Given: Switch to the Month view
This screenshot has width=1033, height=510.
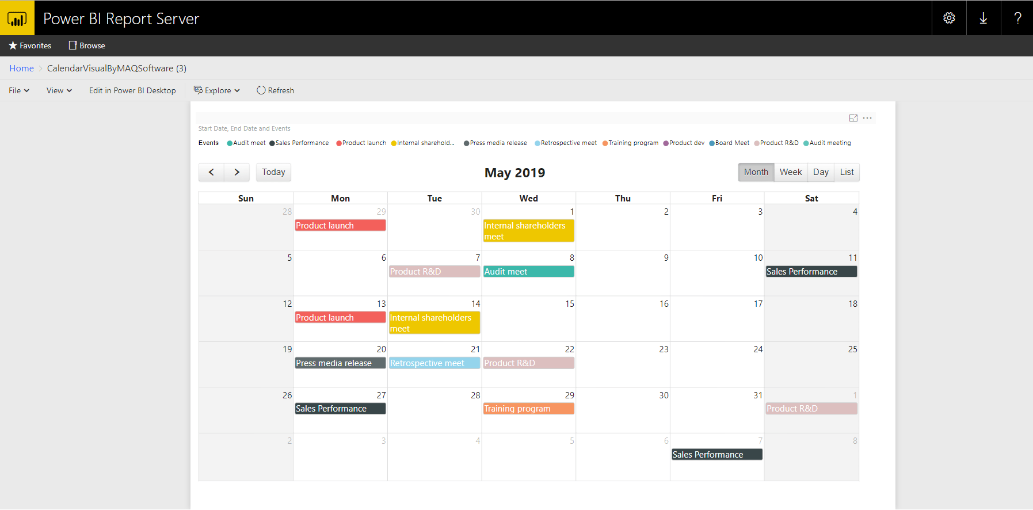Looking at the screenshot, I should click(756, 172).
